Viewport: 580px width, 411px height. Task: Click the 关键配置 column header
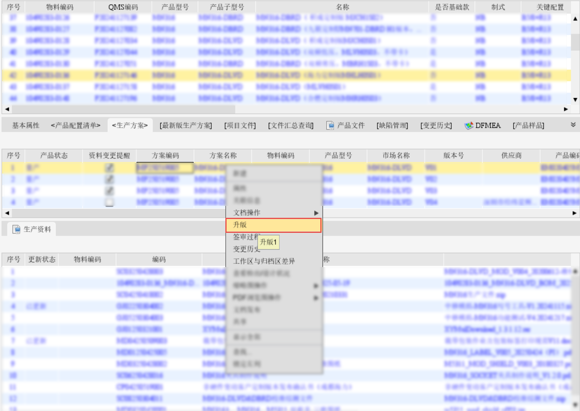coord(550,7)
